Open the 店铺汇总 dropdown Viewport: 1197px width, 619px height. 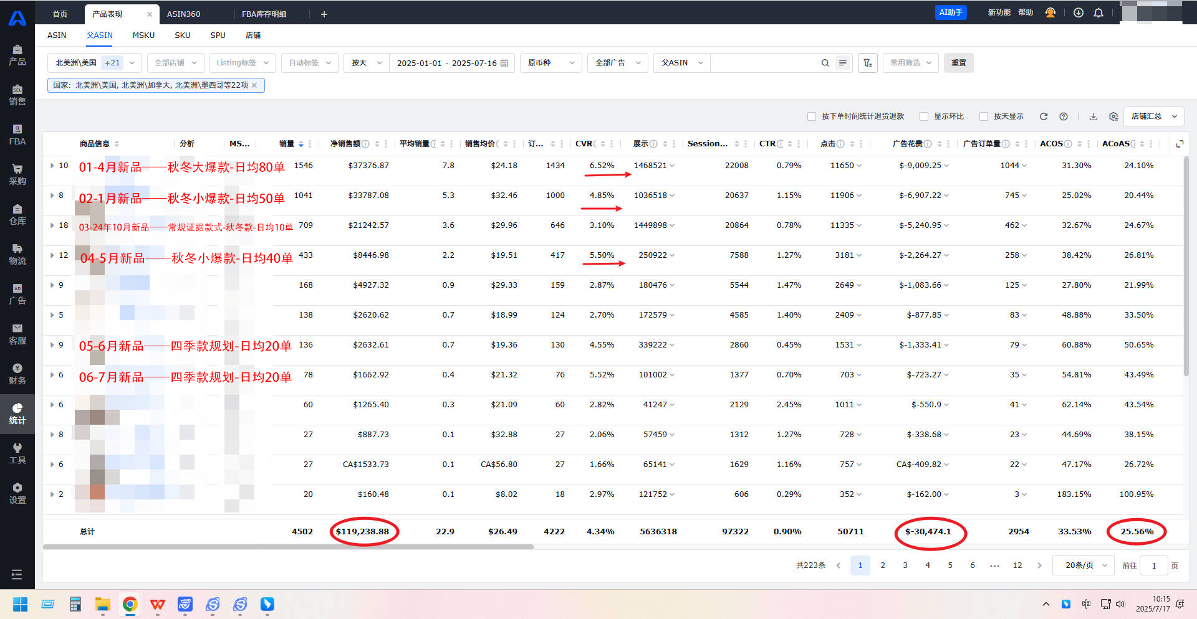(1154, 116)
